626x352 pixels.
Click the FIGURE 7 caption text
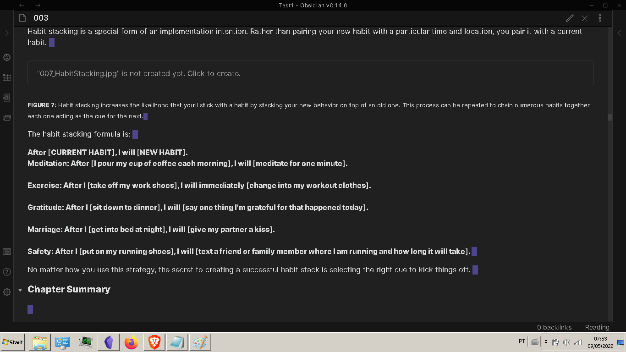pos(309,110)
